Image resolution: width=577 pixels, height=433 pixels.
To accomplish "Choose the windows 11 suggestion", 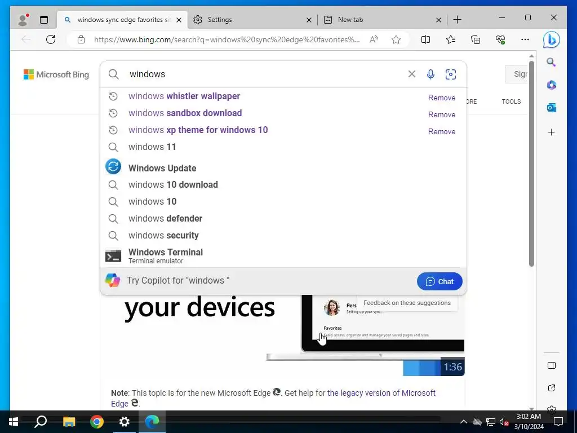I will click(x=283, y=147).
